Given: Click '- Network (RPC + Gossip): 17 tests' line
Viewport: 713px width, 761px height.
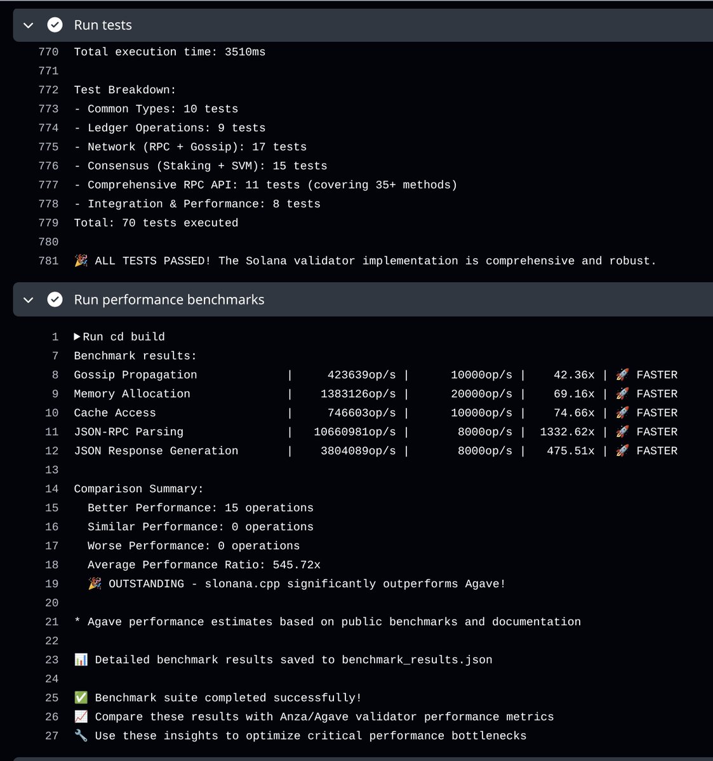Looking at the screenshot, I should 190,147.
